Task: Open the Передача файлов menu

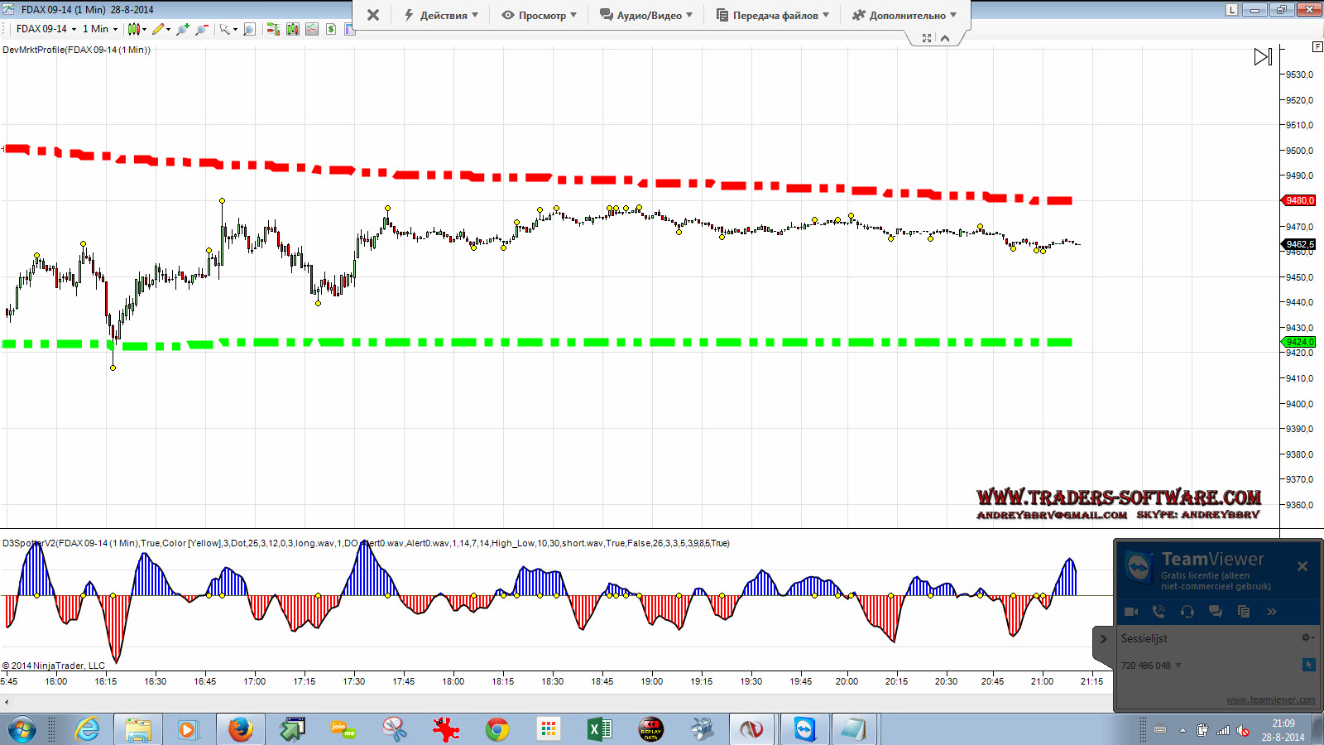Action: click(x=773, y=15)
